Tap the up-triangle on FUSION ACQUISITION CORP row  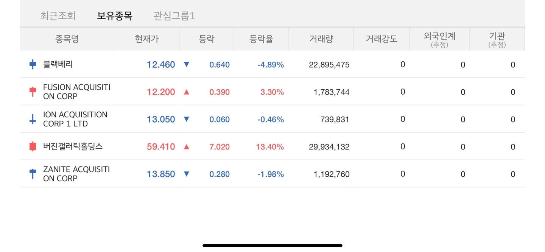186,92
